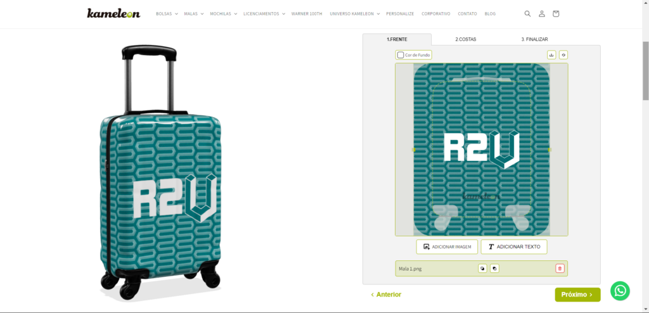Viewport: 649px width, 313px height.
Task: Click the download design icon
Action: click(x=551, y=54)
